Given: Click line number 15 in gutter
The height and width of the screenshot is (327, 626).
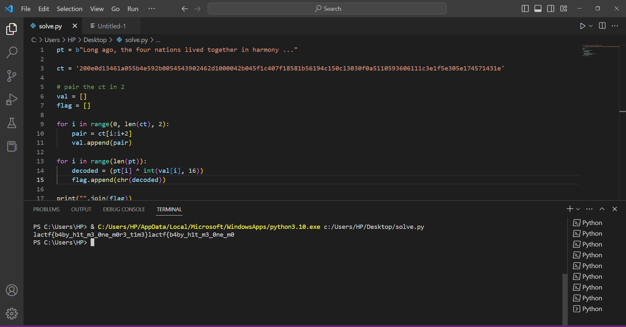Looking at the screenshot, I should pos(40,180).
